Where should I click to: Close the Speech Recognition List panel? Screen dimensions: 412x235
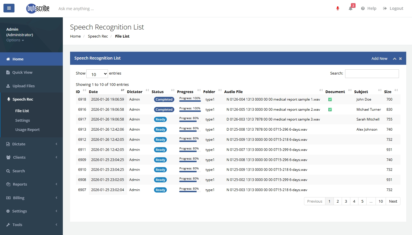click(400, 59)
